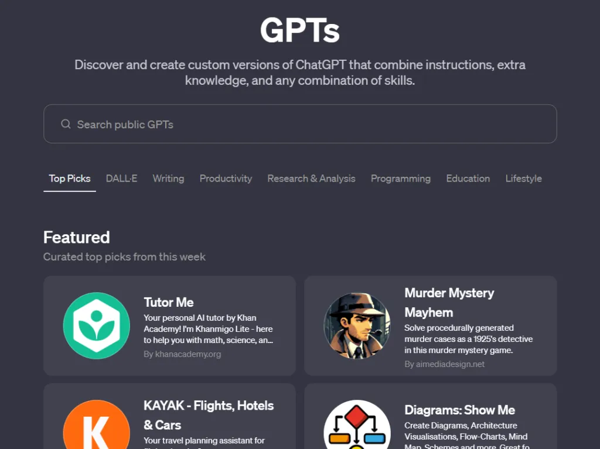
Task: Click the search magnifier icon
Action: [x=66, y=124]
